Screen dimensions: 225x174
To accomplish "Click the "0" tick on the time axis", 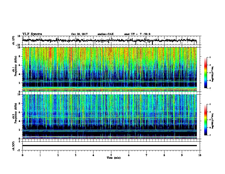I will (x=22, y=155).
